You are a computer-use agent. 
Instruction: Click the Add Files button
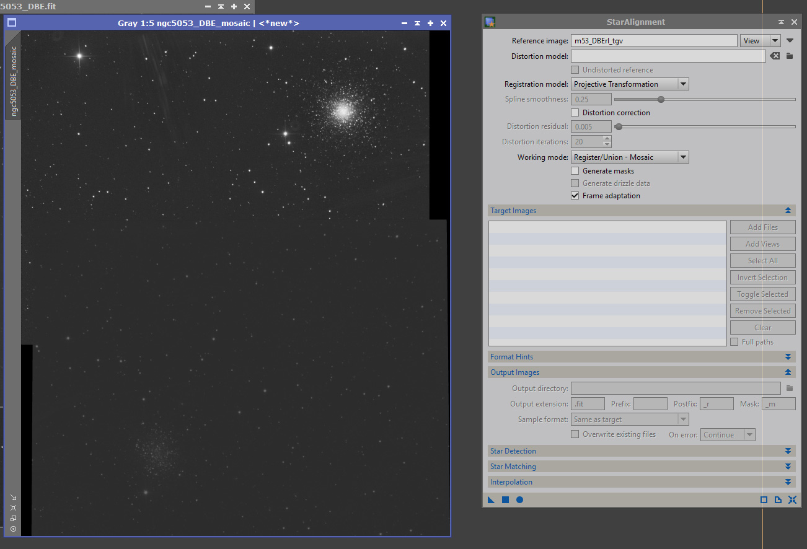(x=762, y=227)
